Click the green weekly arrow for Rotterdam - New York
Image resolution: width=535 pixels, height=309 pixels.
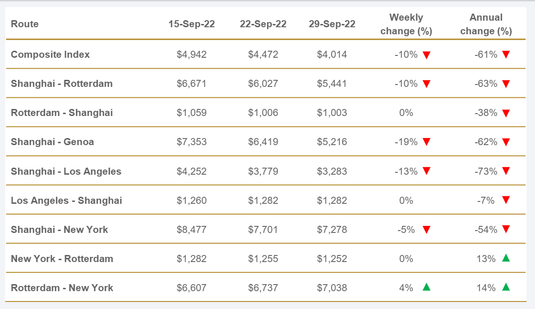click(426, 287)
